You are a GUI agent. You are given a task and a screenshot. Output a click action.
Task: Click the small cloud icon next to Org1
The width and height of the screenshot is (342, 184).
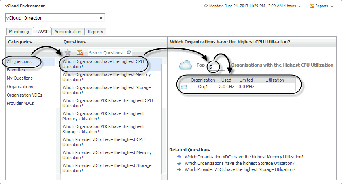[184, 87]
